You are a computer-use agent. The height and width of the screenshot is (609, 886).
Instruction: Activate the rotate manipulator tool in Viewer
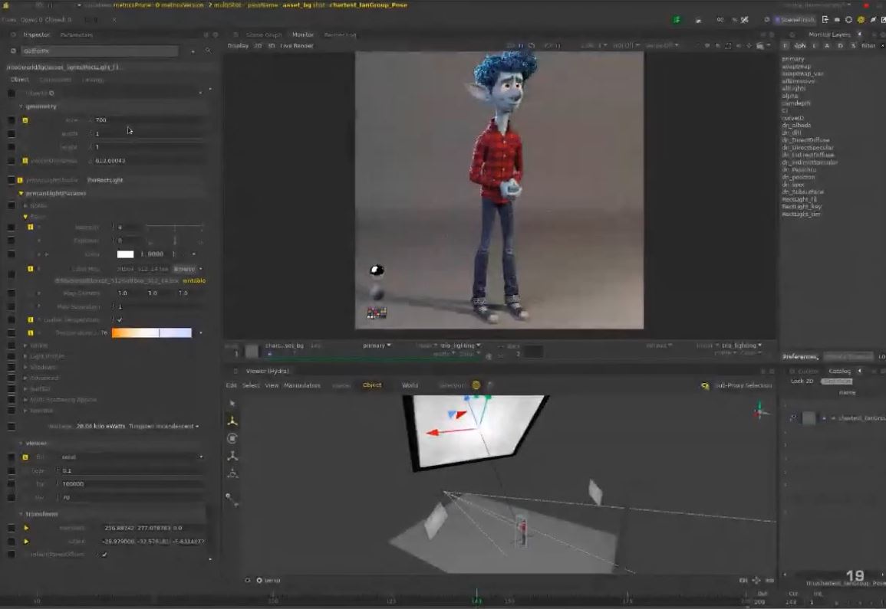pyautogui.click(x=232, y=438)
